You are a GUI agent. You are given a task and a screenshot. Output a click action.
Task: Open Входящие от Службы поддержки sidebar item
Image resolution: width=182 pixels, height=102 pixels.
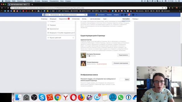click(61, 33)
